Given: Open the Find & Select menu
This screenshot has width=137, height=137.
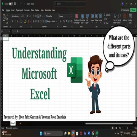Looking at the screenshot, I should 119,19.
